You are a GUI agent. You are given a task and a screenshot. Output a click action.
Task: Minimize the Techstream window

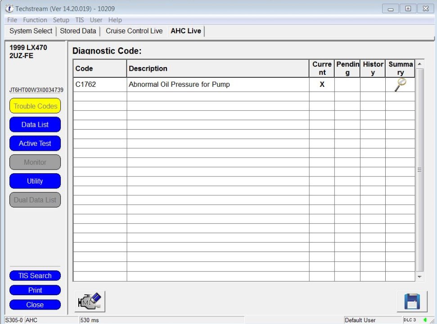[x=391, y=9]
